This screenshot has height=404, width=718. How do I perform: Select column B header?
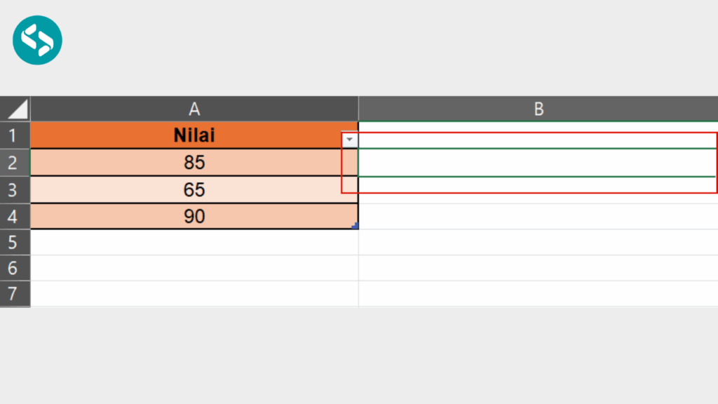tap(538, 109)
